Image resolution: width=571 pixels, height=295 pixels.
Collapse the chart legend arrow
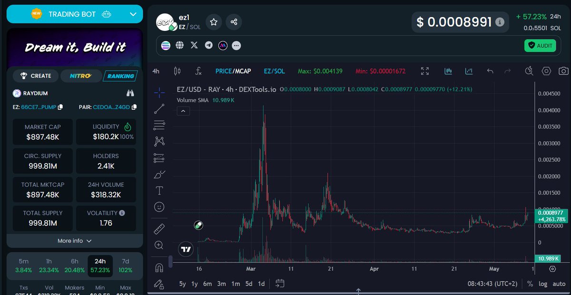tap(183, 111)
